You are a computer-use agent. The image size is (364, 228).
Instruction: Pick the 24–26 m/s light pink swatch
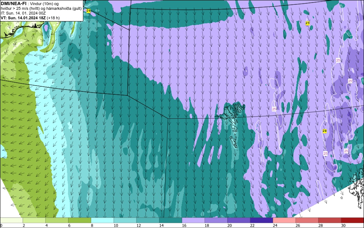284,220
